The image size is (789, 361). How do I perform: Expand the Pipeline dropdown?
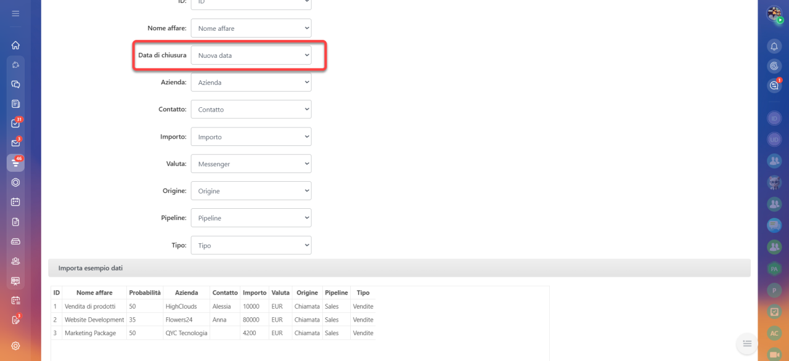click(x=251, y=218)
